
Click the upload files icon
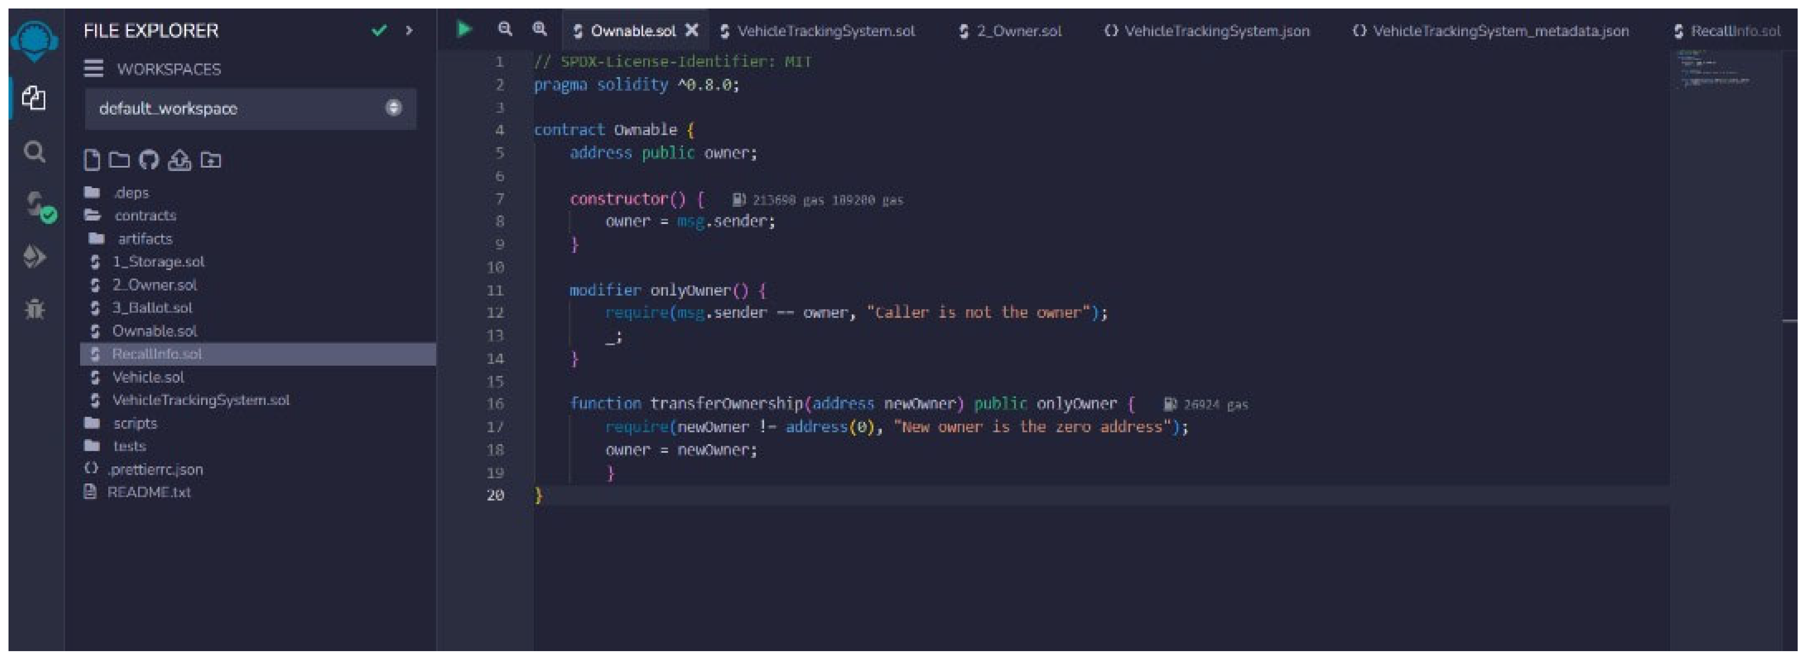pos(179,160)
